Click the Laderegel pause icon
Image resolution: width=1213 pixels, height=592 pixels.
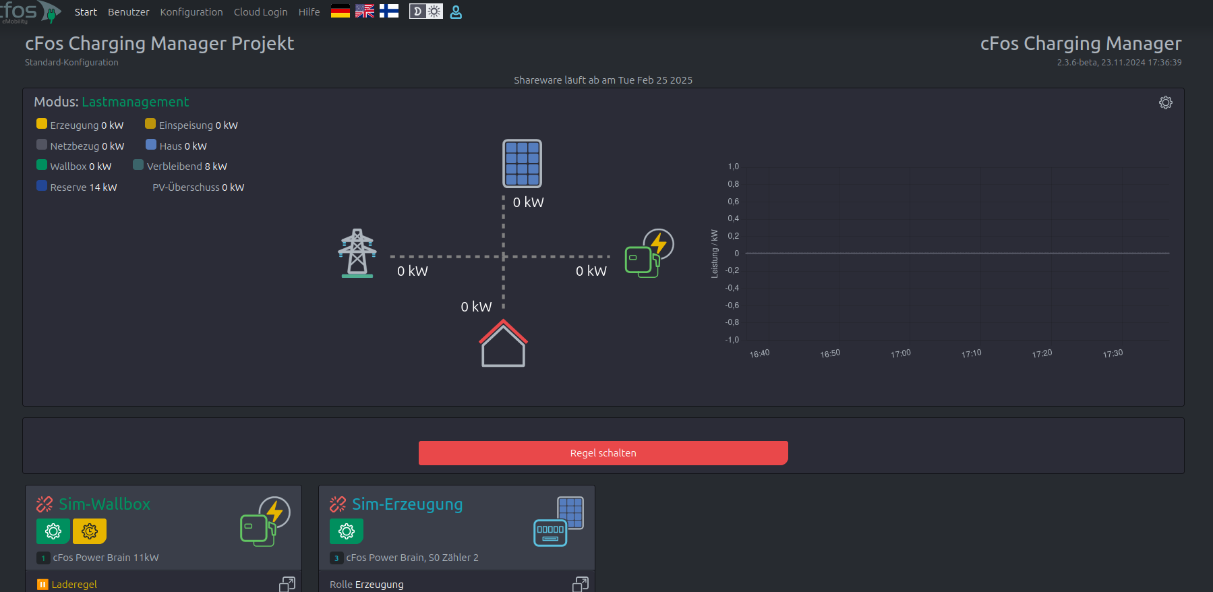(x=42, y=585)
